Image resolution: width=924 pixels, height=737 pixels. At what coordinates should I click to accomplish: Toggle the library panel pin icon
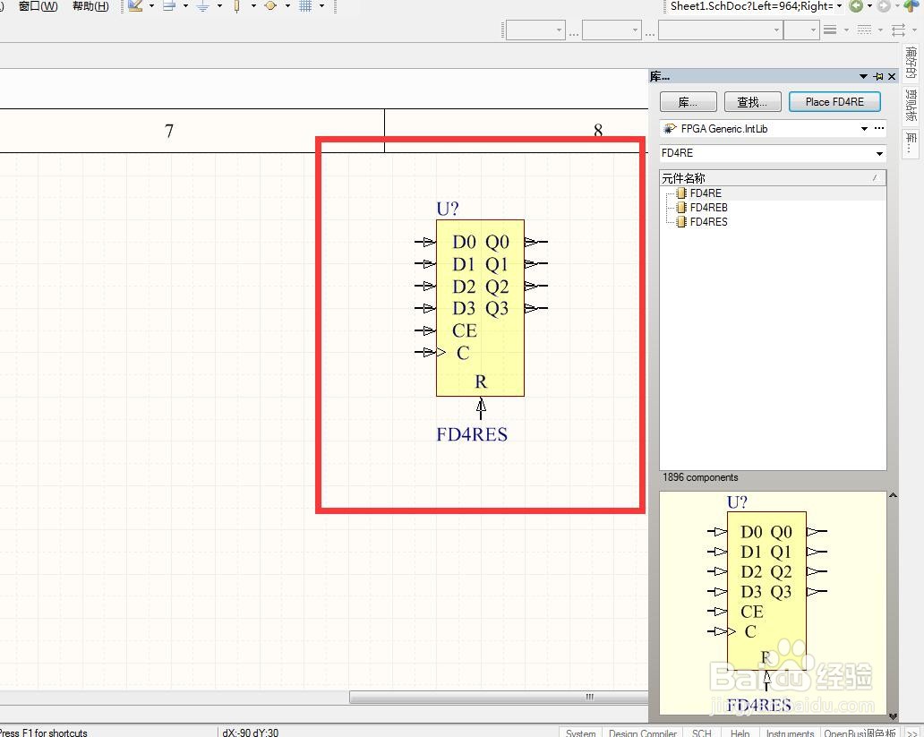pyautogui.click(x=878, y=77)
